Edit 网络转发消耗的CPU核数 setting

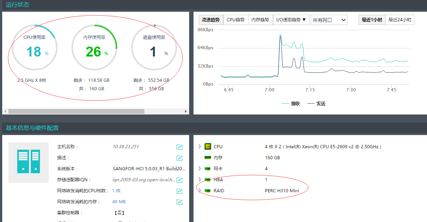pos(180,191)
